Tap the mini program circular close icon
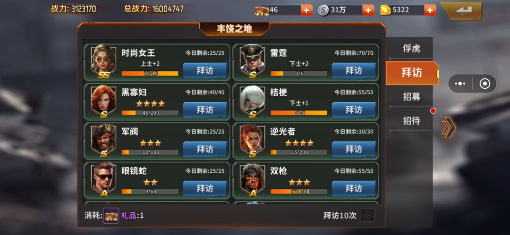Image resolution: width=510 pixels, height=235 pixels. tap(484, 84)
